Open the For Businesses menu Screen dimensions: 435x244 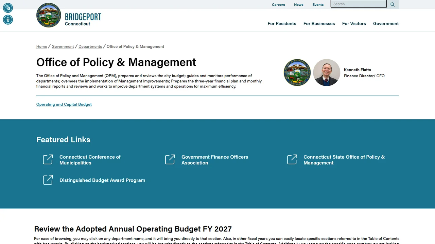pos(319,23)
